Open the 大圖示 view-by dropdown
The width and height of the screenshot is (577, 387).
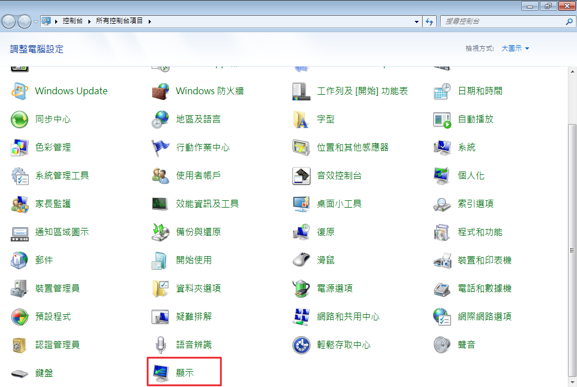tap(515, 49)
